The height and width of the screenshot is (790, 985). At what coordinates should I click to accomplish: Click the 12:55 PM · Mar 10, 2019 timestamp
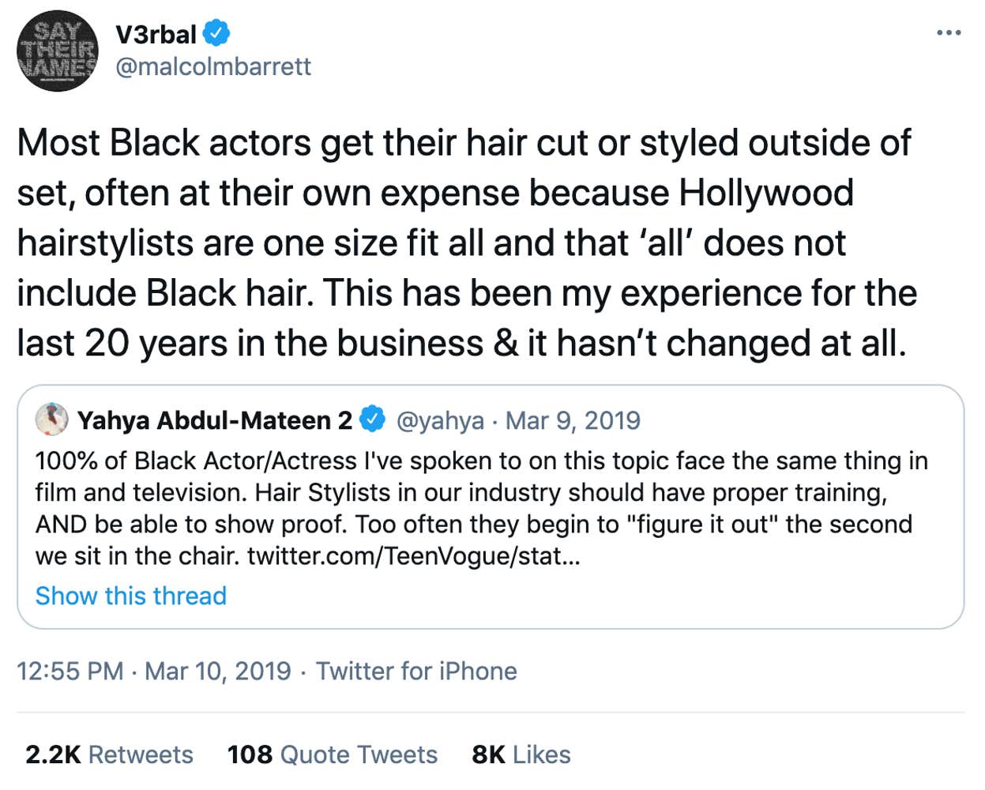pyautogui.click(x=154, y=671)
